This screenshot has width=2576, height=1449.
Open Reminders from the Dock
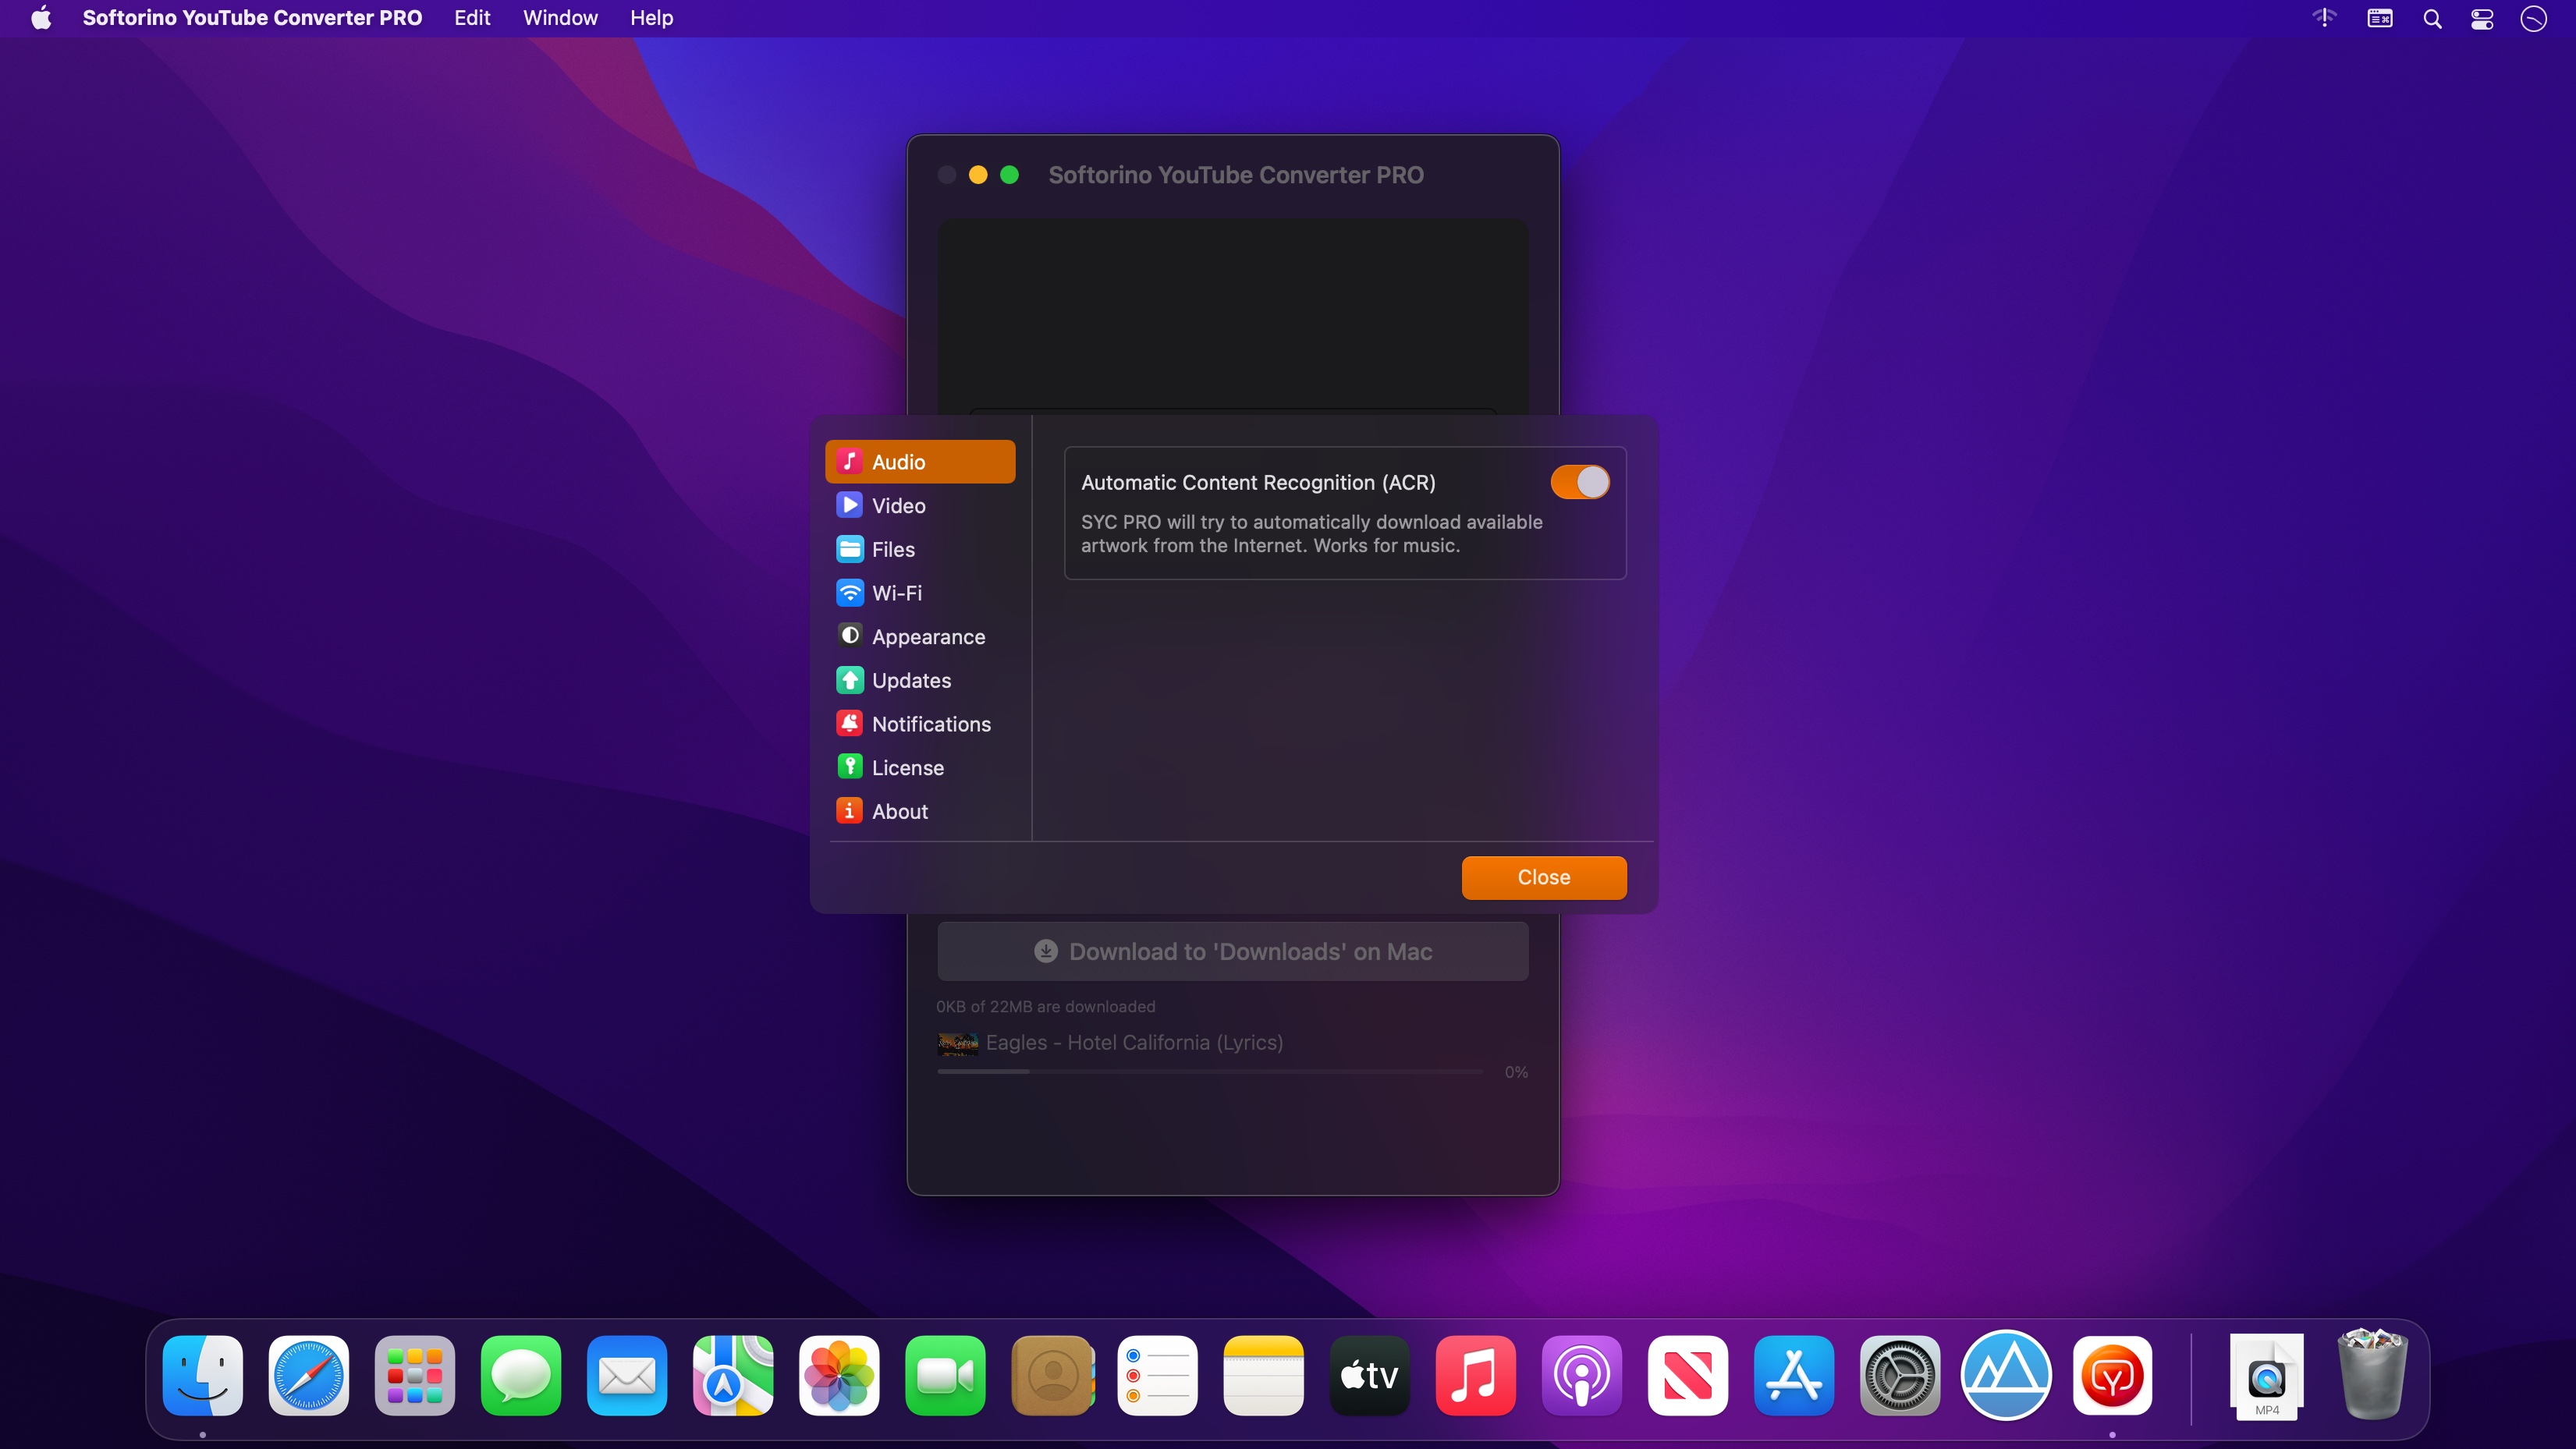tap(1158, 1376)
